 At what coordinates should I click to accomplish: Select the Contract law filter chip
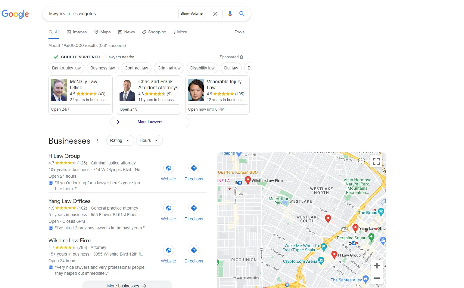coord(136,68)
